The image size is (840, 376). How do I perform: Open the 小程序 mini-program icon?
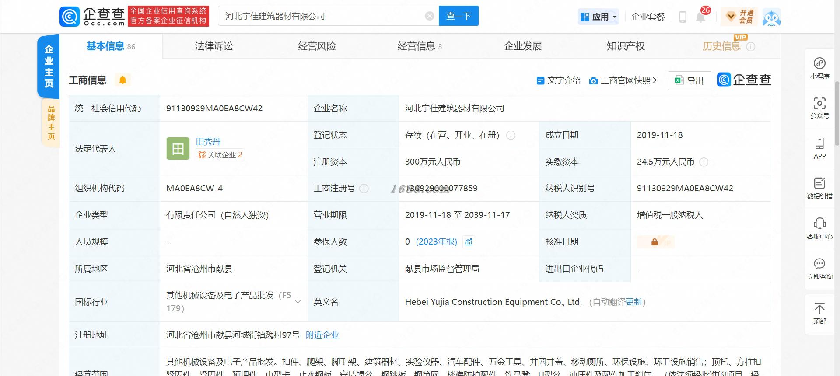click(819, 69)
